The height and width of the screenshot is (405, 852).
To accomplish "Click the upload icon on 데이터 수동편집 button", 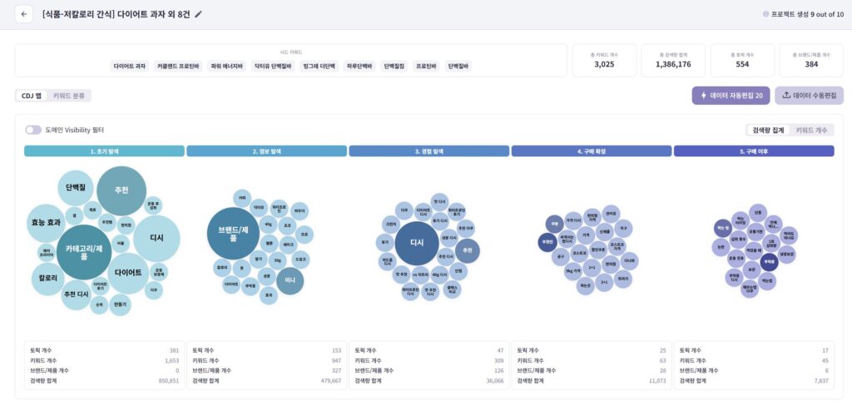I will pyautogui.click(x=785, y=96).
